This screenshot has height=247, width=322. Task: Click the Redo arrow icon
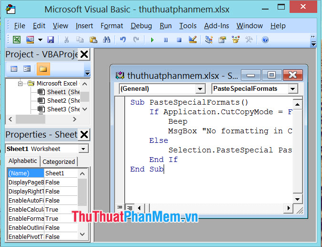pyautogui.click(x=136, y=40)
